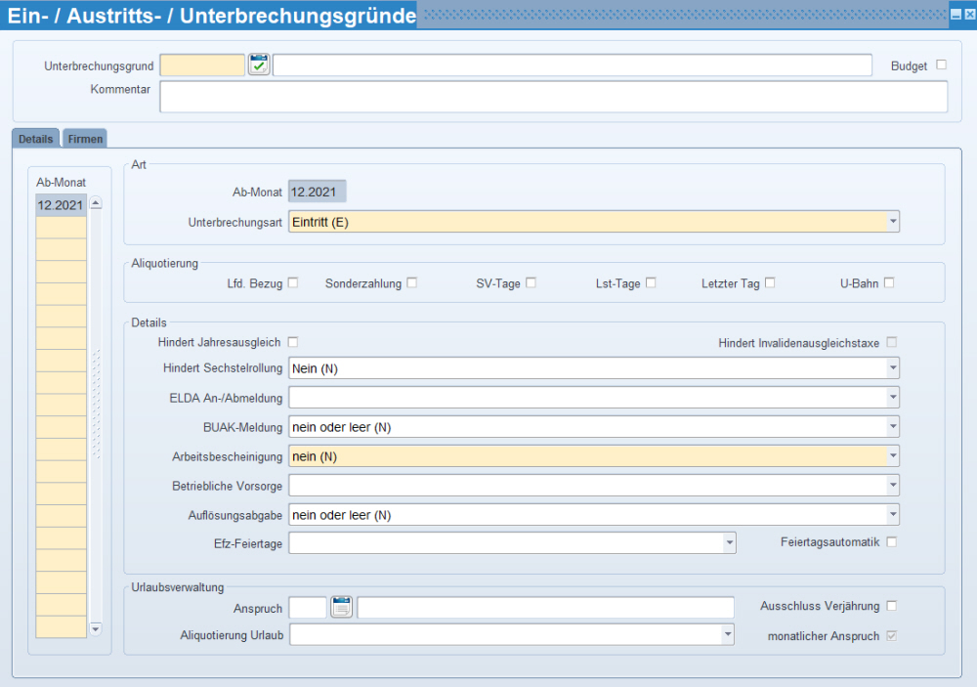
Task: Open the ELDA An-/Abmeldung dropdown
Action: point(894,398)
